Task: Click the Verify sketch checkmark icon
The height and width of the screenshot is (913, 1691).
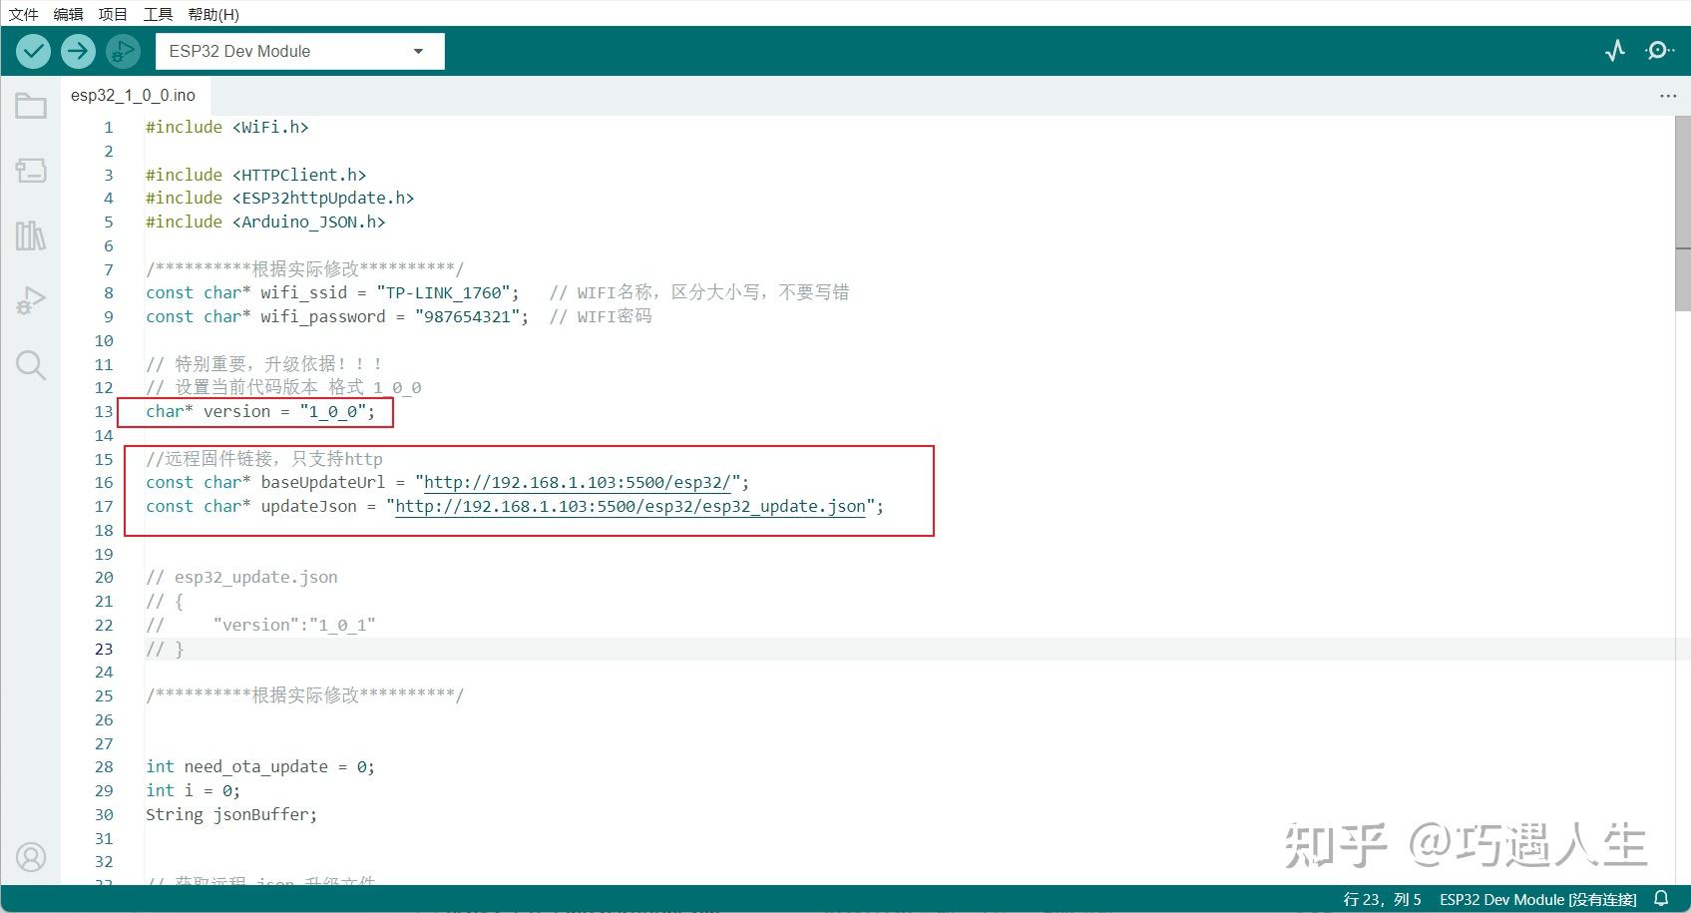Action: coord(32,51)
